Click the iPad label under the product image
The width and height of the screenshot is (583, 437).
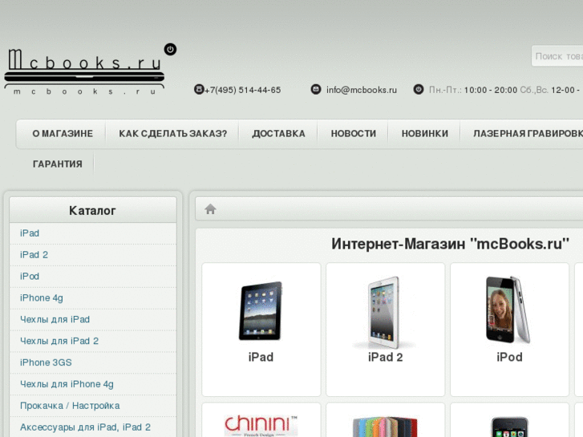(x=261, y=357)
